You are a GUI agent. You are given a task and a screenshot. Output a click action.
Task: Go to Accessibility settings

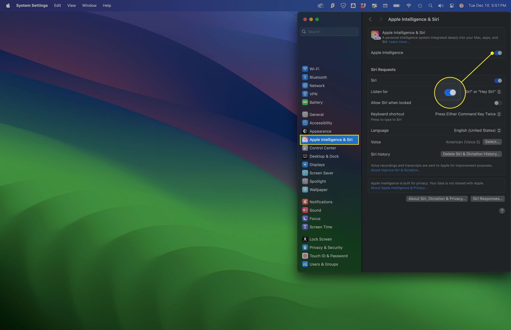coord(320,123)
